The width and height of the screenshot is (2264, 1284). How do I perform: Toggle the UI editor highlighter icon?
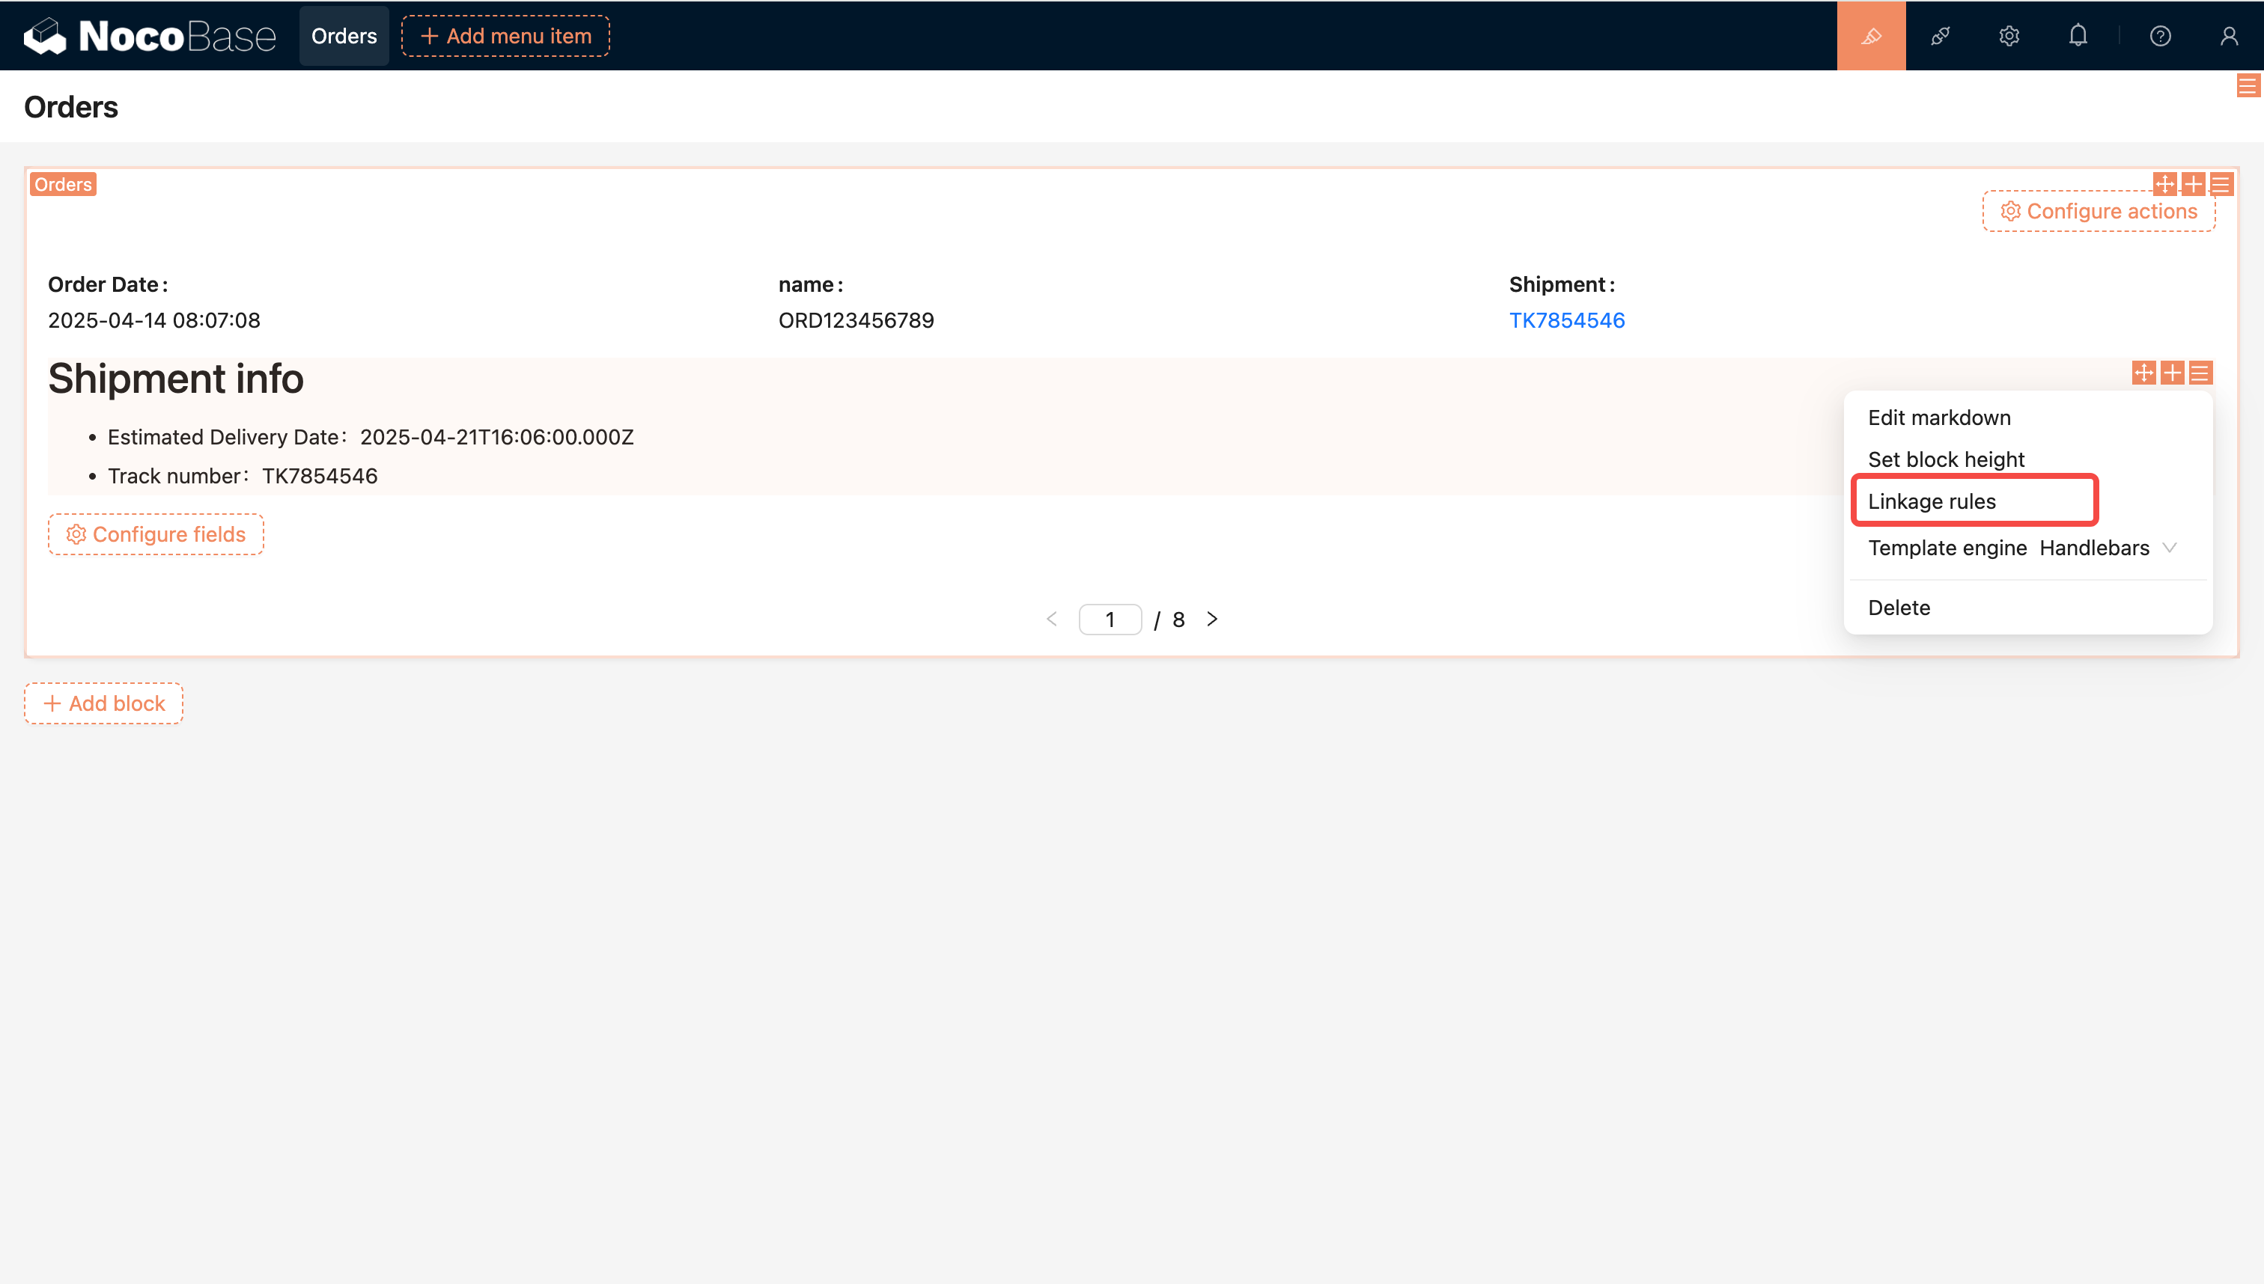1870,36
